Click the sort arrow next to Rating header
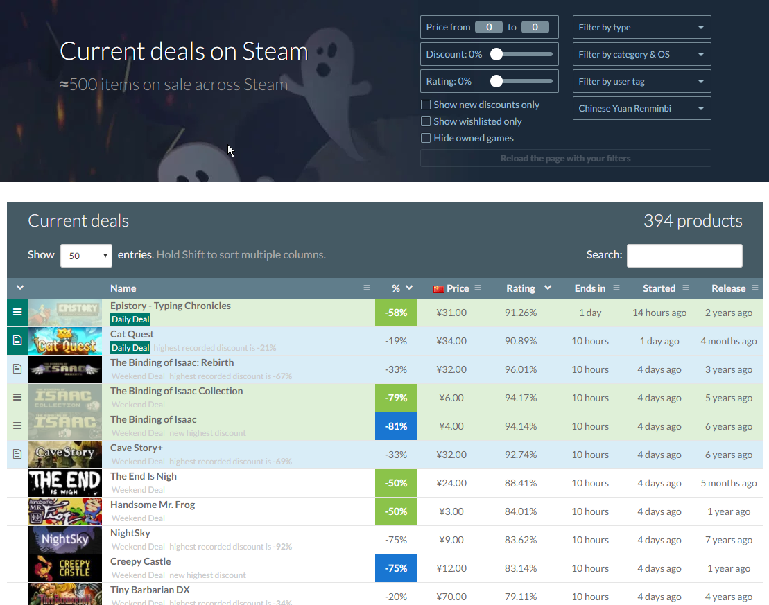 click(548, 288)
